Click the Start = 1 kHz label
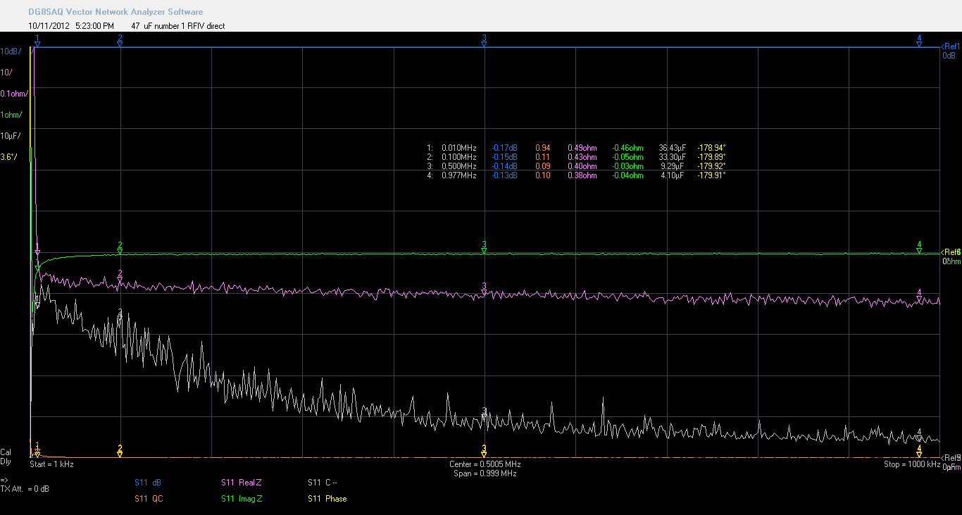962x515 pixels. (51, 464)
